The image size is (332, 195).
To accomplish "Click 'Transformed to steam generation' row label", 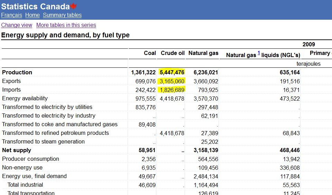I will click(x=44, y=142).
